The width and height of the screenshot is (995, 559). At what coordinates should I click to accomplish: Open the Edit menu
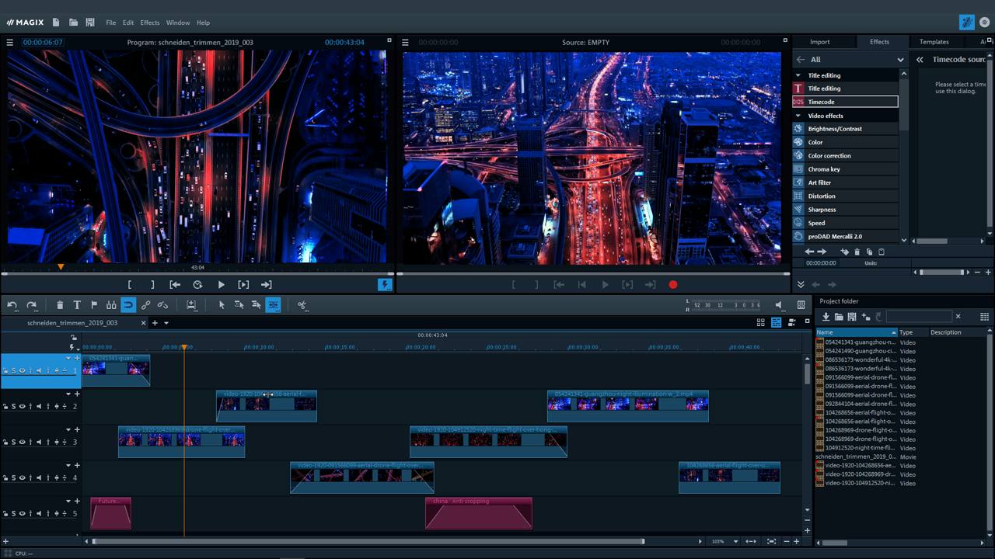[x=128, y=23]
